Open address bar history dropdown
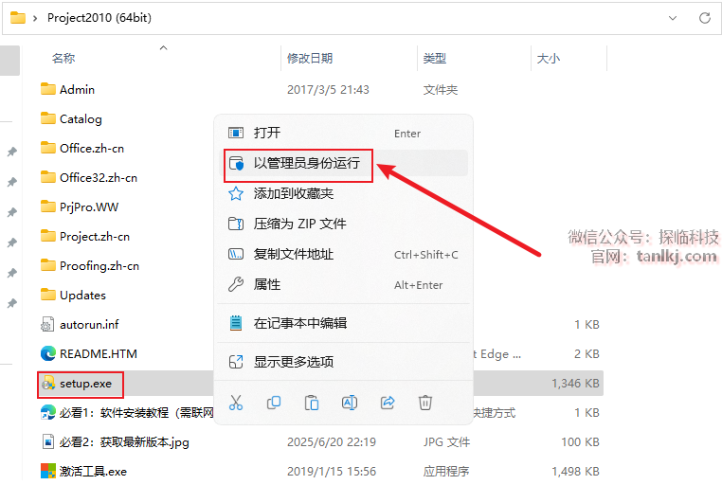 click(x=673, y=18)
